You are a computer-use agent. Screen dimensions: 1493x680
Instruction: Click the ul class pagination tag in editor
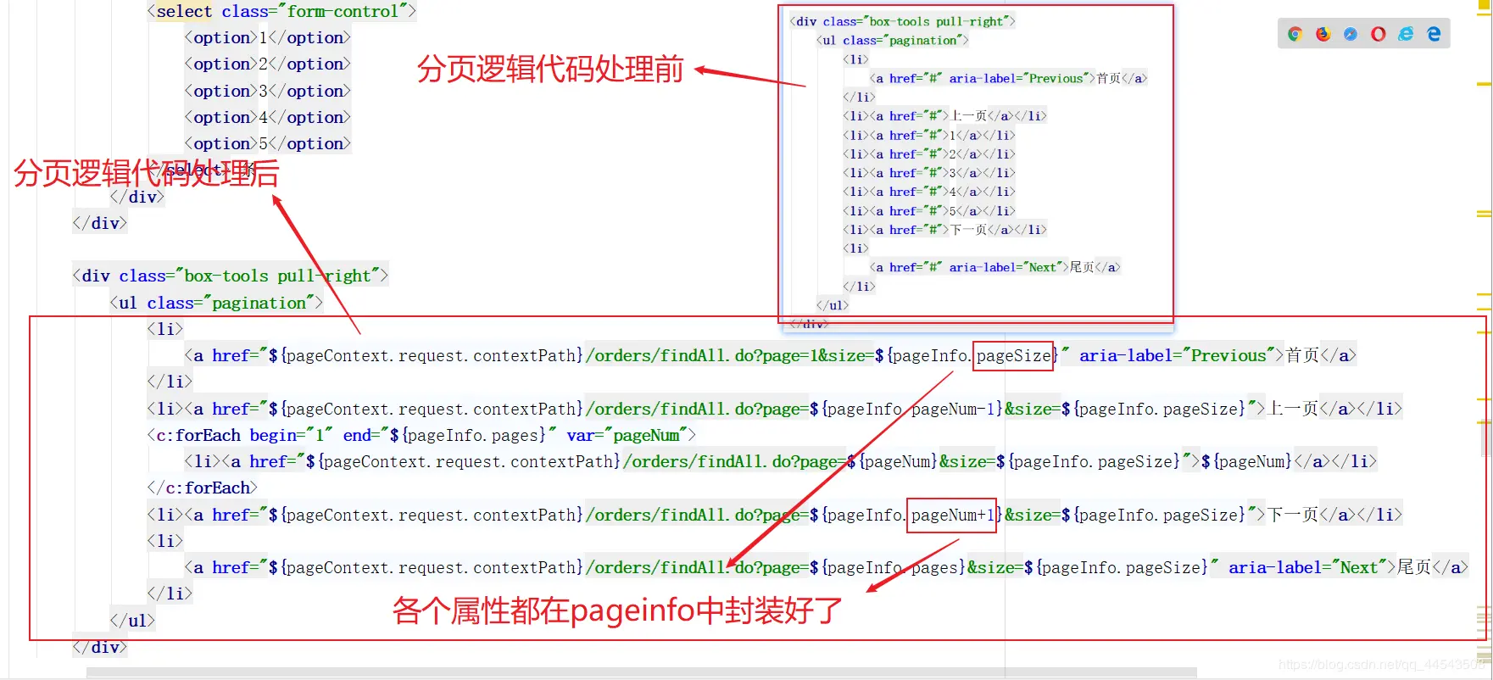[x=216, y=303]
